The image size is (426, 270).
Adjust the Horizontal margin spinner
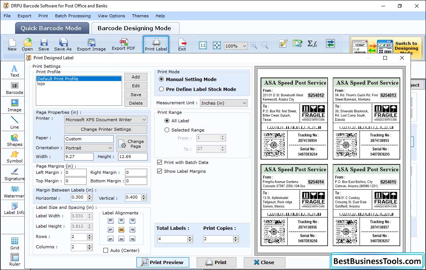click(x=90, y=197)
